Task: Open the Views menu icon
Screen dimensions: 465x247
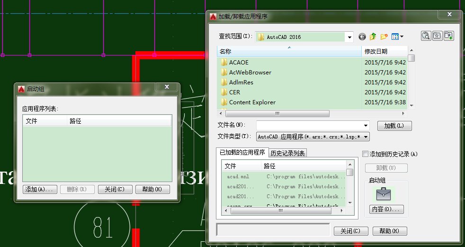Action: click(397, 37)
